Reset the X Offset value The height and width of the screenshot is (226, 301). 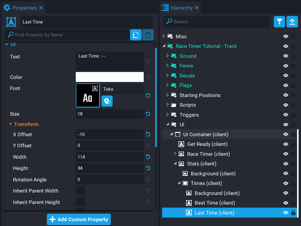point(148,134)
